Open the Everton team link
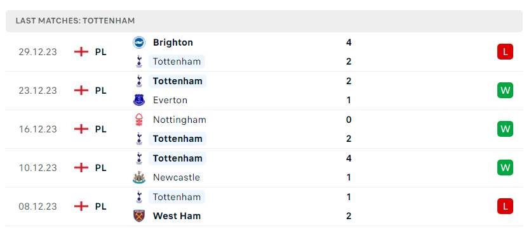The height and width of the screenshot is (228, 524). point(170,100)
